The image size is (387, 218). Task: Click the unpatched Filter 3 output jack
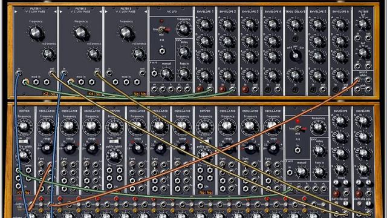143,73
